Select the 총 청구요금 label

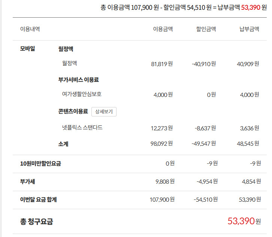coord(36,222)
